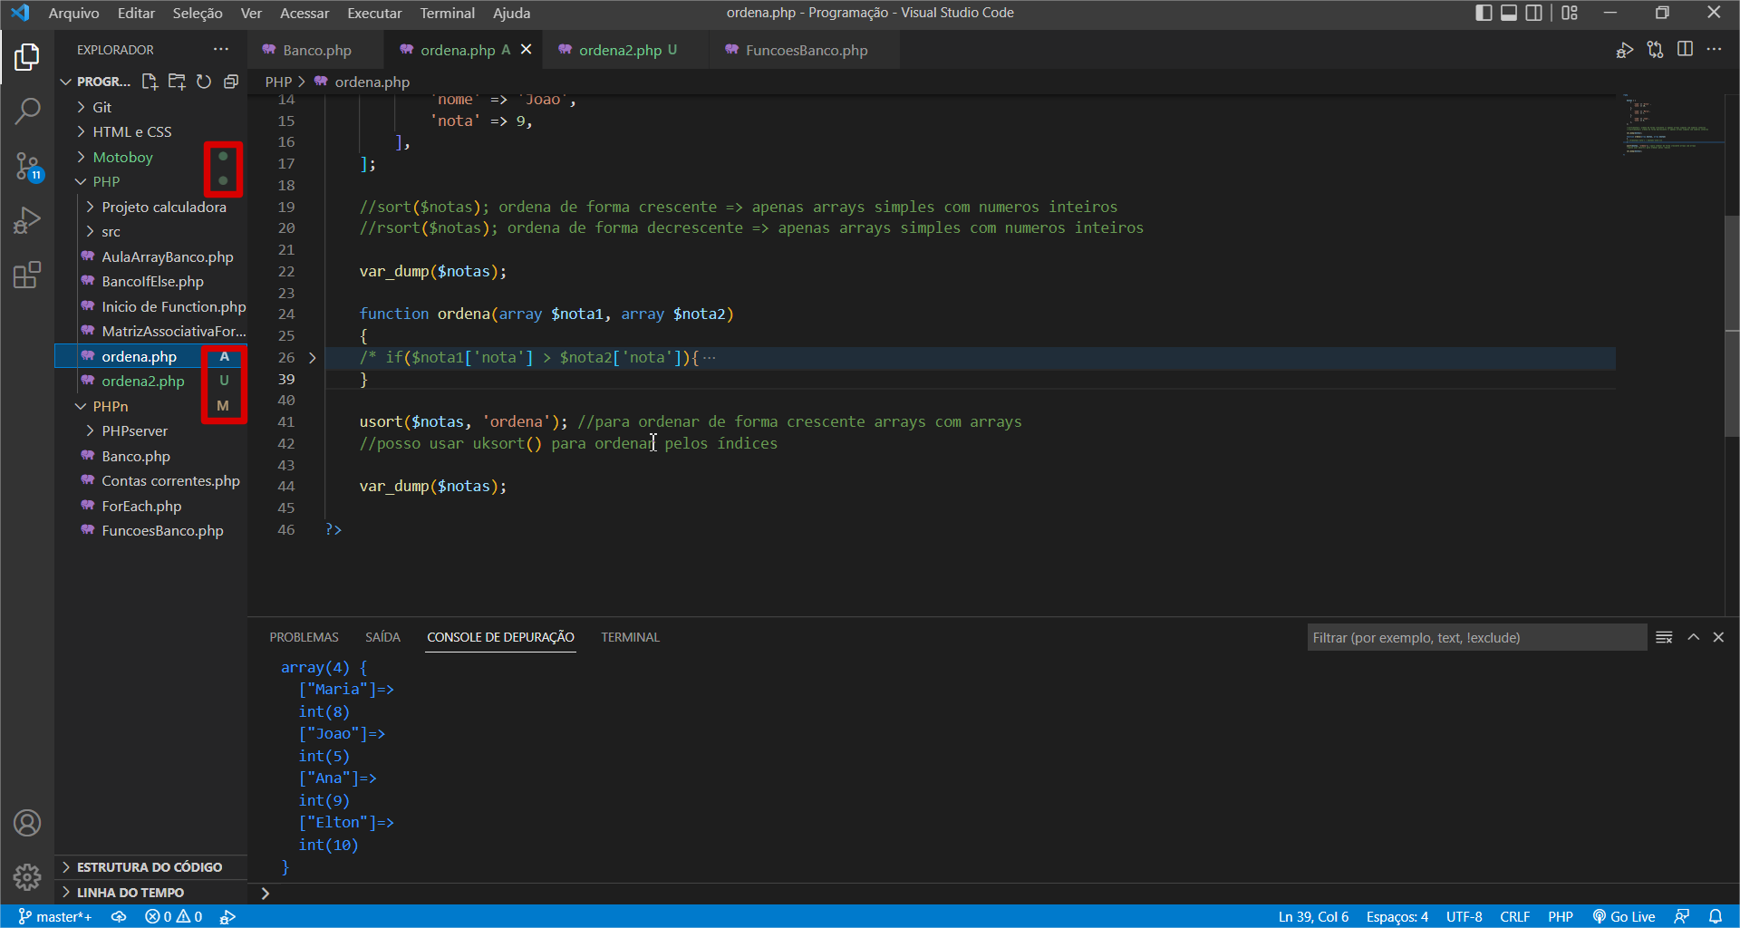The width and height of the screenshot is (1740, 928).
Task: Switch to Banco.php editor tab
Action: click(x=316, y=50)
